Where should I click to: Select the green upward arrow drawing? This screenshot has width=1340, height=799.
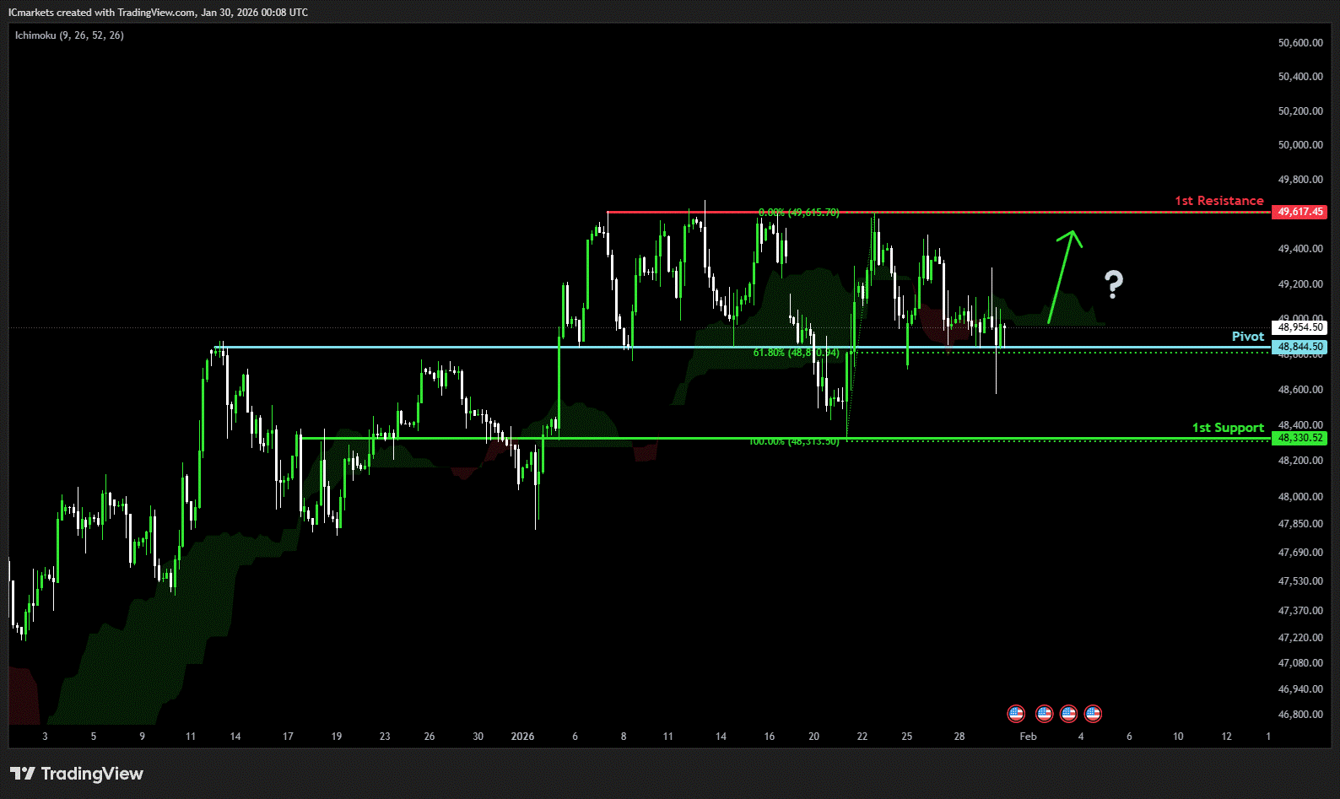tap(1062, 275)
